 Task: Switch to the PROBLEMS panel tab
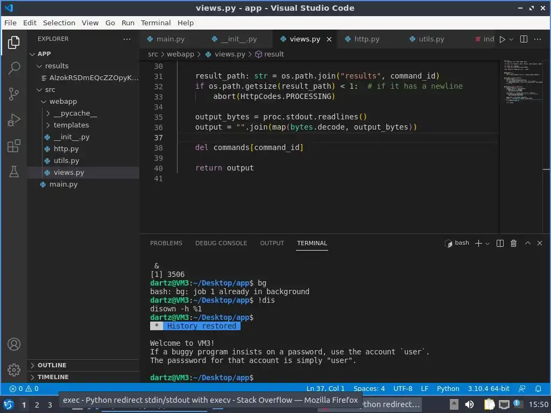pyautogui.click(x=166, y=243)
